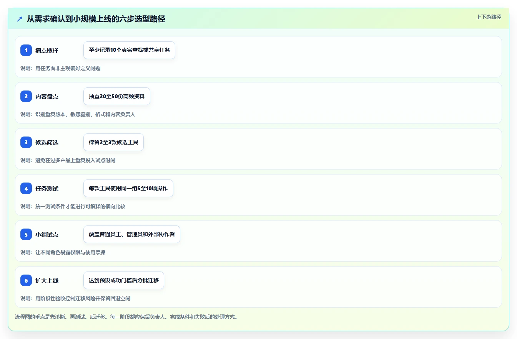This screenshot has width=517, height=339.
Task: Click step number badge 2
Action: pyautogui.click(x=26, y=96)
